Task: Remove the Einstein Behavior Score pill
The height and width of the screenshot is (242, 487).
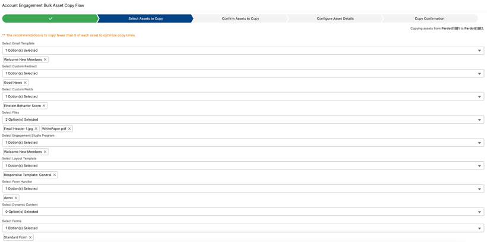Action: (44, 106)
